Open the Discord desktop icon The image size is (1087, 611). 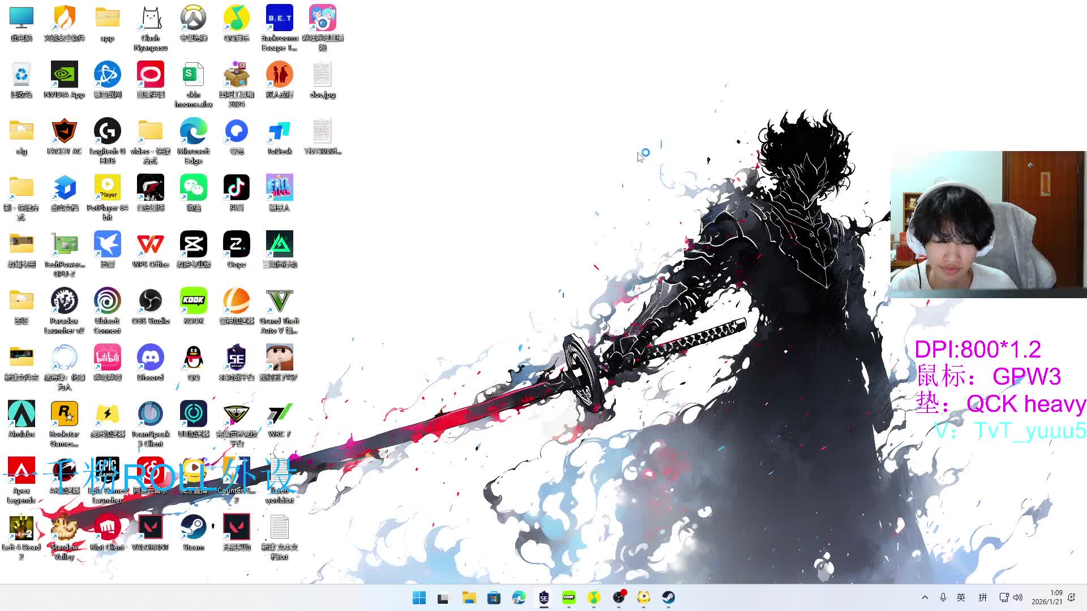(150, 358)
